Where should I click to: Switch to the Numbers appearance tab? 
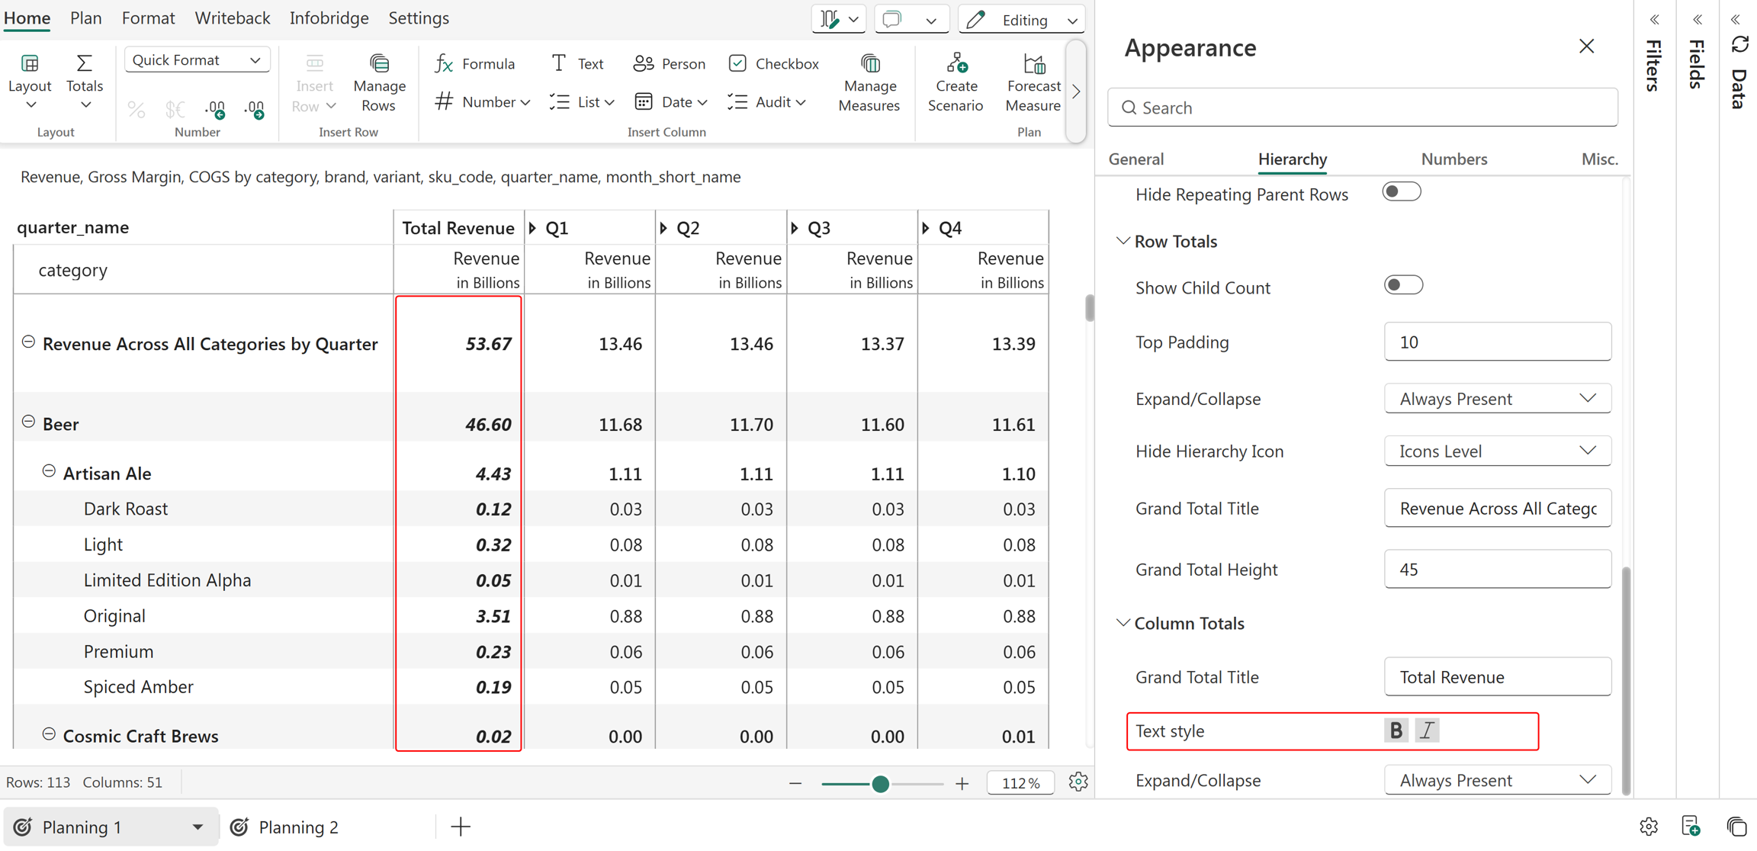[x=1453, y=159]
